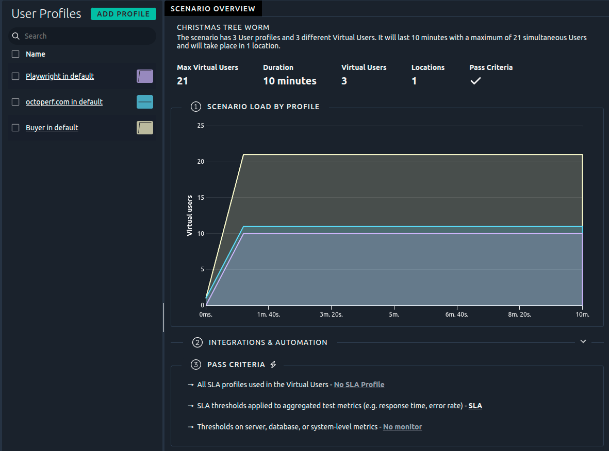Open the No SLA Profile link
Image resolution: width=609 pixels, height=451 pixels.
(x=359, y=385)
